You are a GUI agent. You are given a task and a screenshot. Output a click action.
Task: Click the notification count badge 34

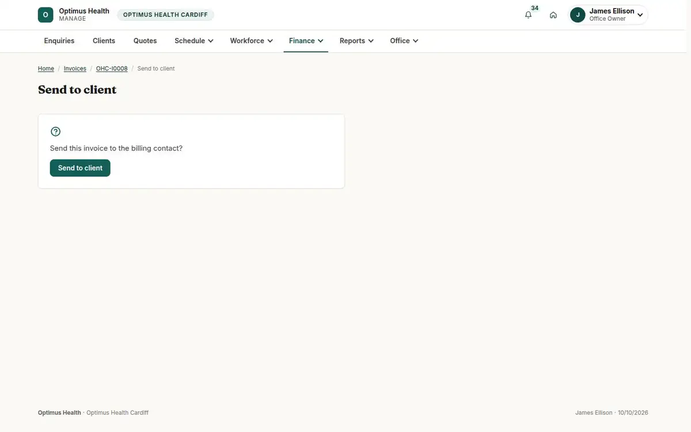pos(535,8)
